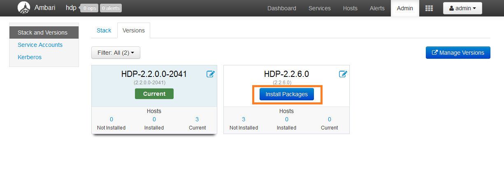Click the Manage Versions button
The image size is (504, 192).
point(458,53)
